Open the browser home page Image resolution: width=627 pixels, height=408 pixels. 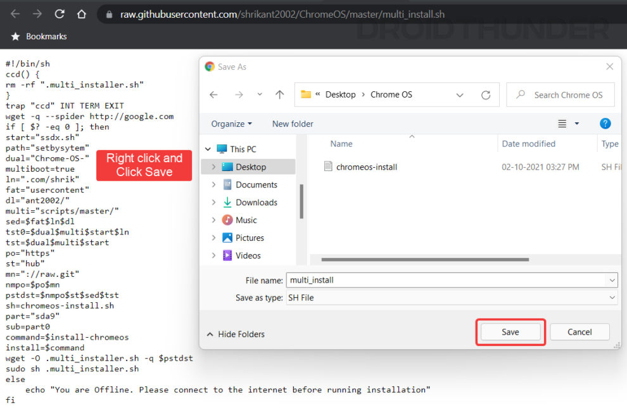tap(82, 14)
